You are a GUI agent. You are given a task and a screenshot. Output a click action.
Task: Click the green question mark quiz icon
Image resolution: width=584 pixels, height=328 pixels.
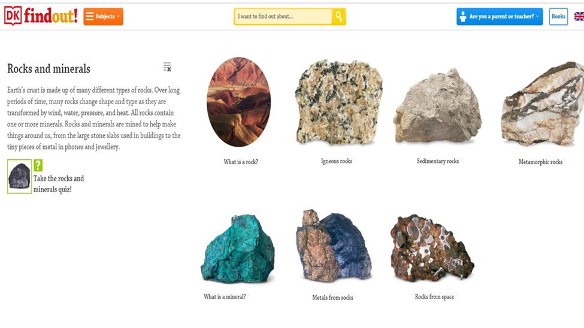click(x=38, y=165)
